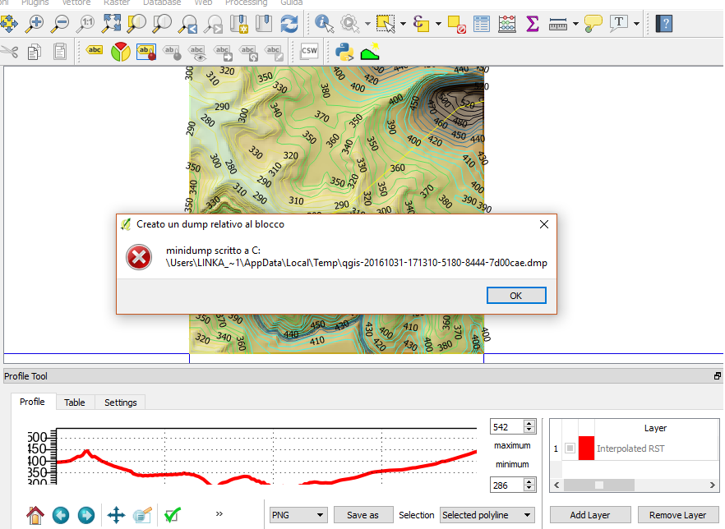The image size is (725, 529).
Task: Click the Zoom In magnifier tool
Action: [x=35, y=22]
